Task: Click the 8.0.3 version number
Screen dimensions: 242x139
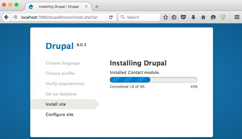Action: coord(81,45)
